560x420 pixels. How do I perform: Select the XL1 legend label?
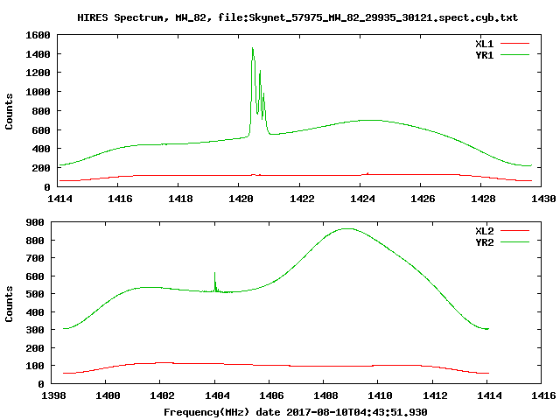coord(484,44)
